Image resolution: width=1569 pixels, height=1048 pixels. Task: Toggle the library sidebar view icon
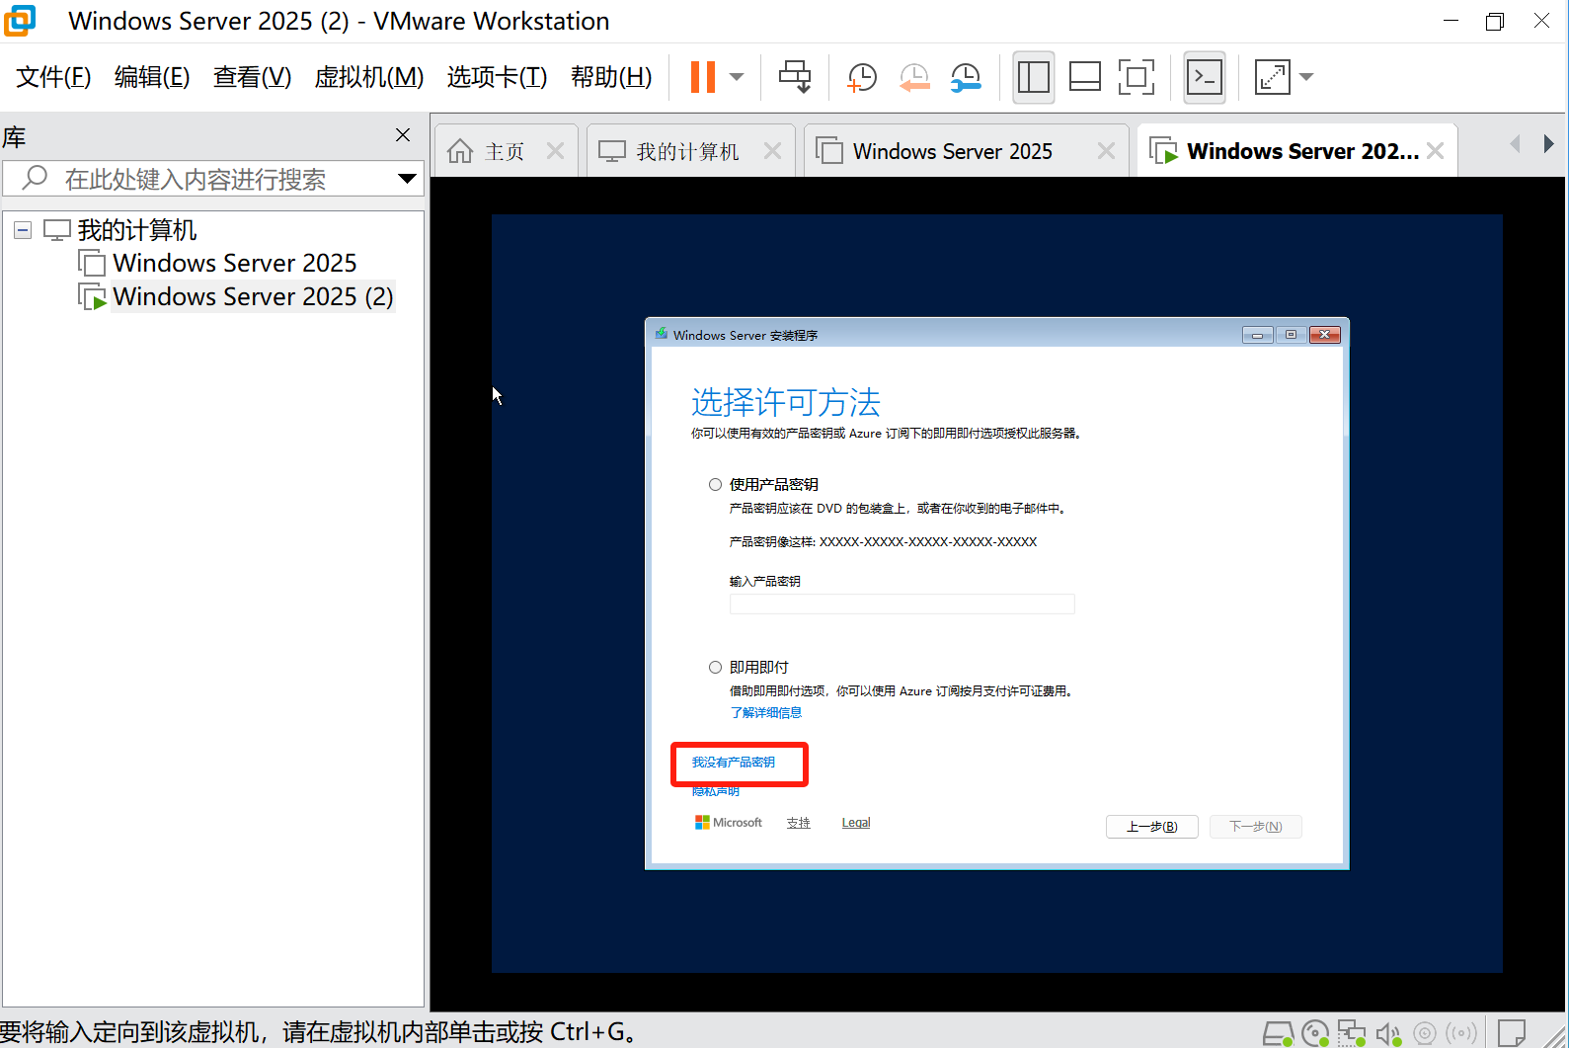[x=1033, y=77]
